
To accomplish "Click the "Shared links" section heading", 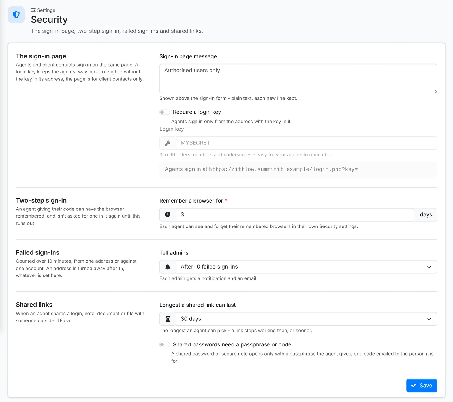I will [x=34, y=305].
